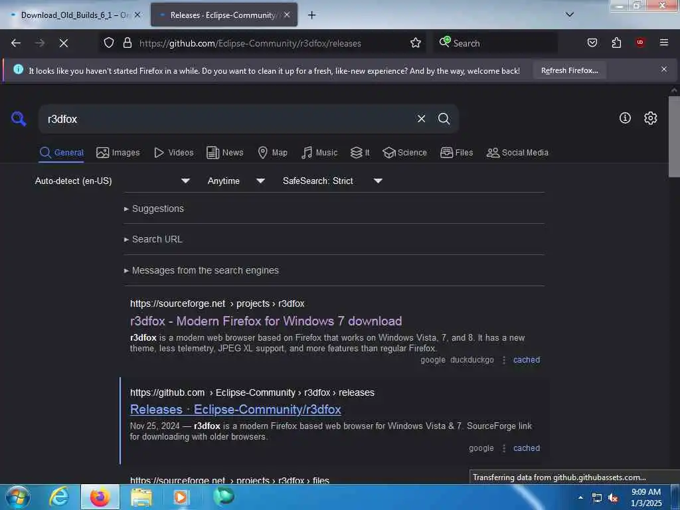Bookmark this page with the star icon
This screenshot has width=680, height=510.
[416, 43]
